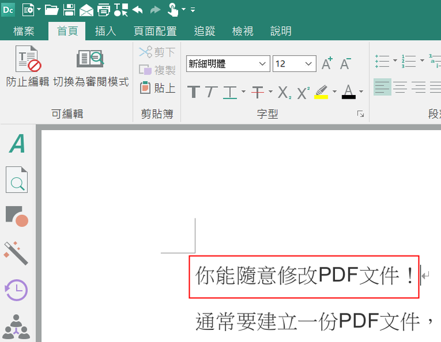Apply yellow highlight color
Image resolution: width=441 pixels, height=342 pixels.
tap(321, 92)
